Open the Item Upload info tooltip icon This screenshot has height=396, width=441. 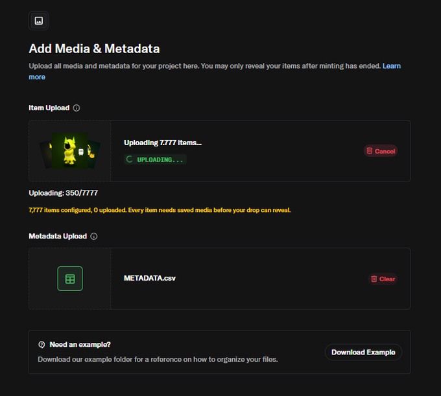point(77,108)
